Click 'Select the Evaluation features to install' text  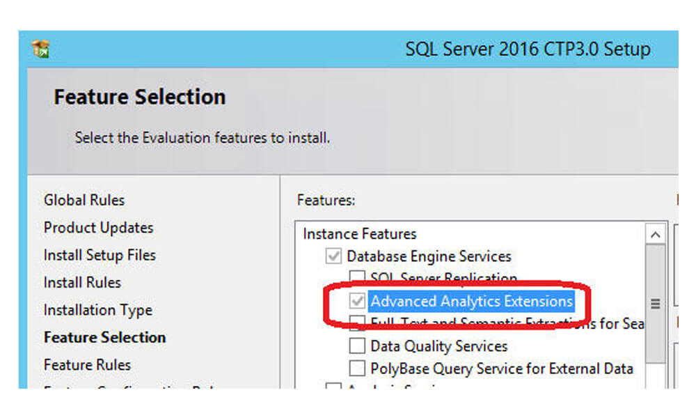pos(202,138)
